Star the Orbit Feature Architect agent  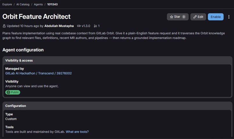tap(178, 17)
